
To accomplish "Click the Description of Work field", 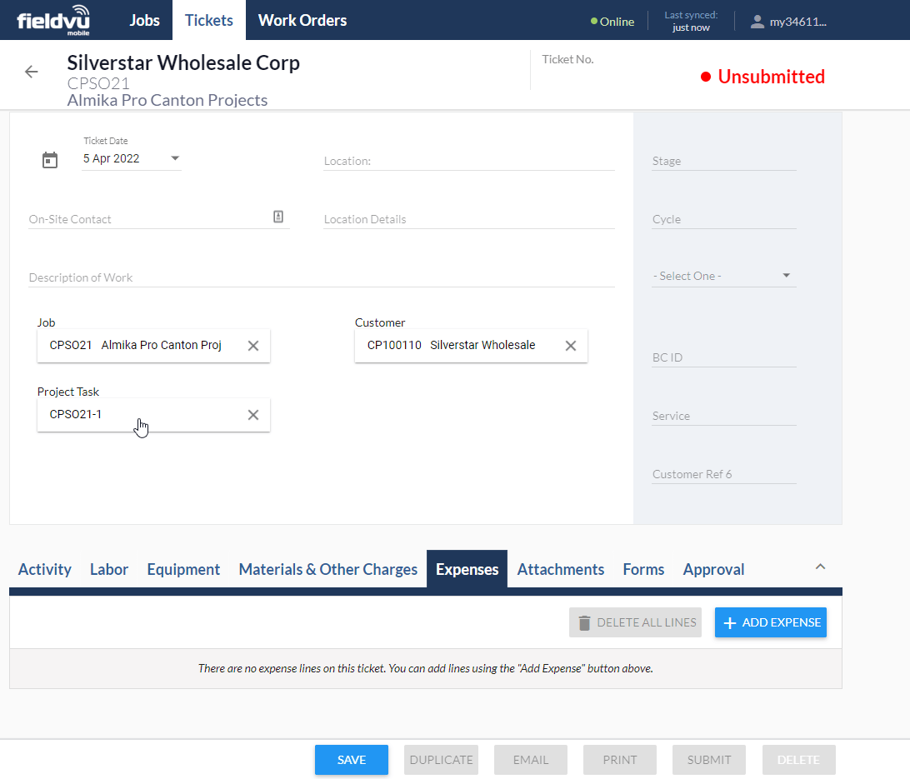I will tap(322, 277).
